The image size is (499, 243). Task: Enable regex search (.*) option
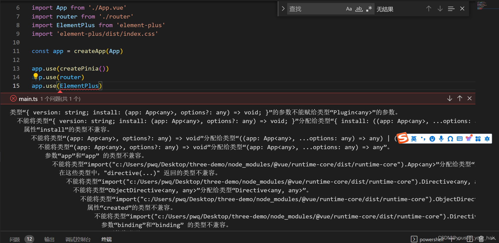(x=369, y=9)
